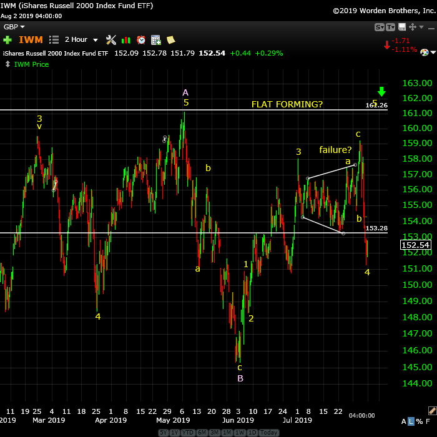Select the 3M range button
This screenshot has width=437, height=437.
[215, 432]
